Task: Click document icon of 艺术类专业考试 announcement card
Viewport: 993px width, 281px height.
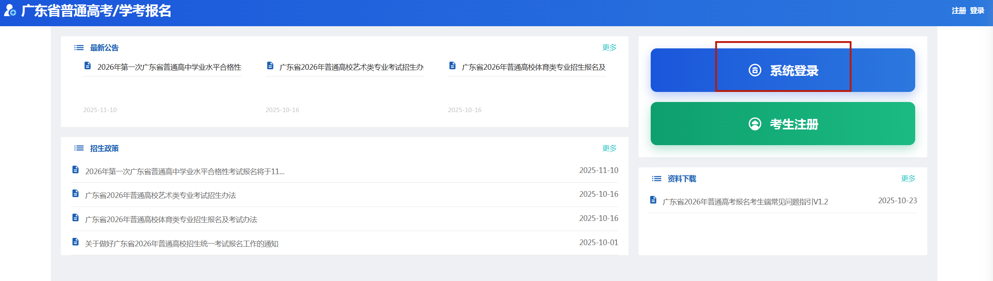Action: (x=270, y=66)
